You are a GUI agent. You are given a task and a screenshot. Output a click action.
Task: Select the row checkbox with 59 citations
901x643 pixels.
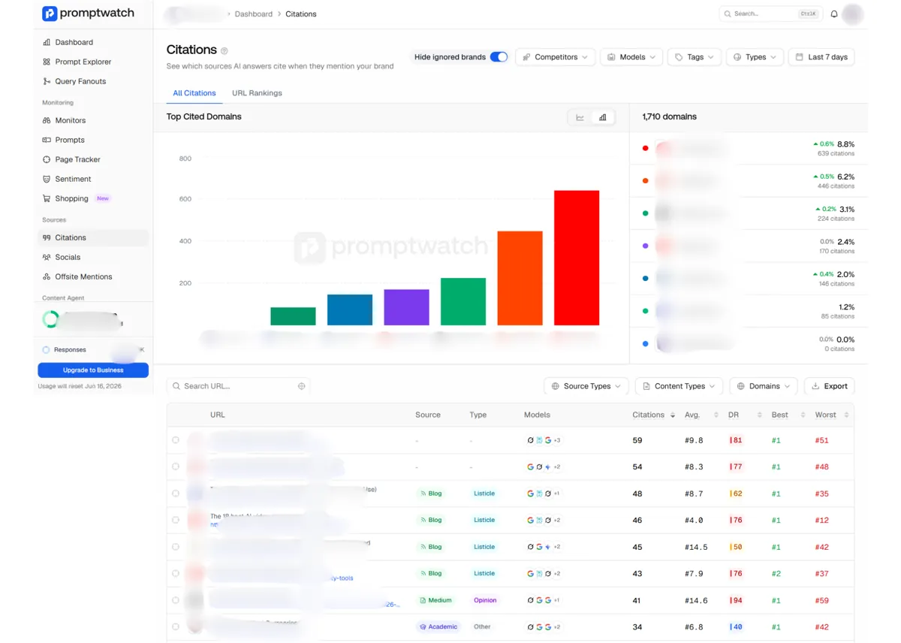[176, 440]
